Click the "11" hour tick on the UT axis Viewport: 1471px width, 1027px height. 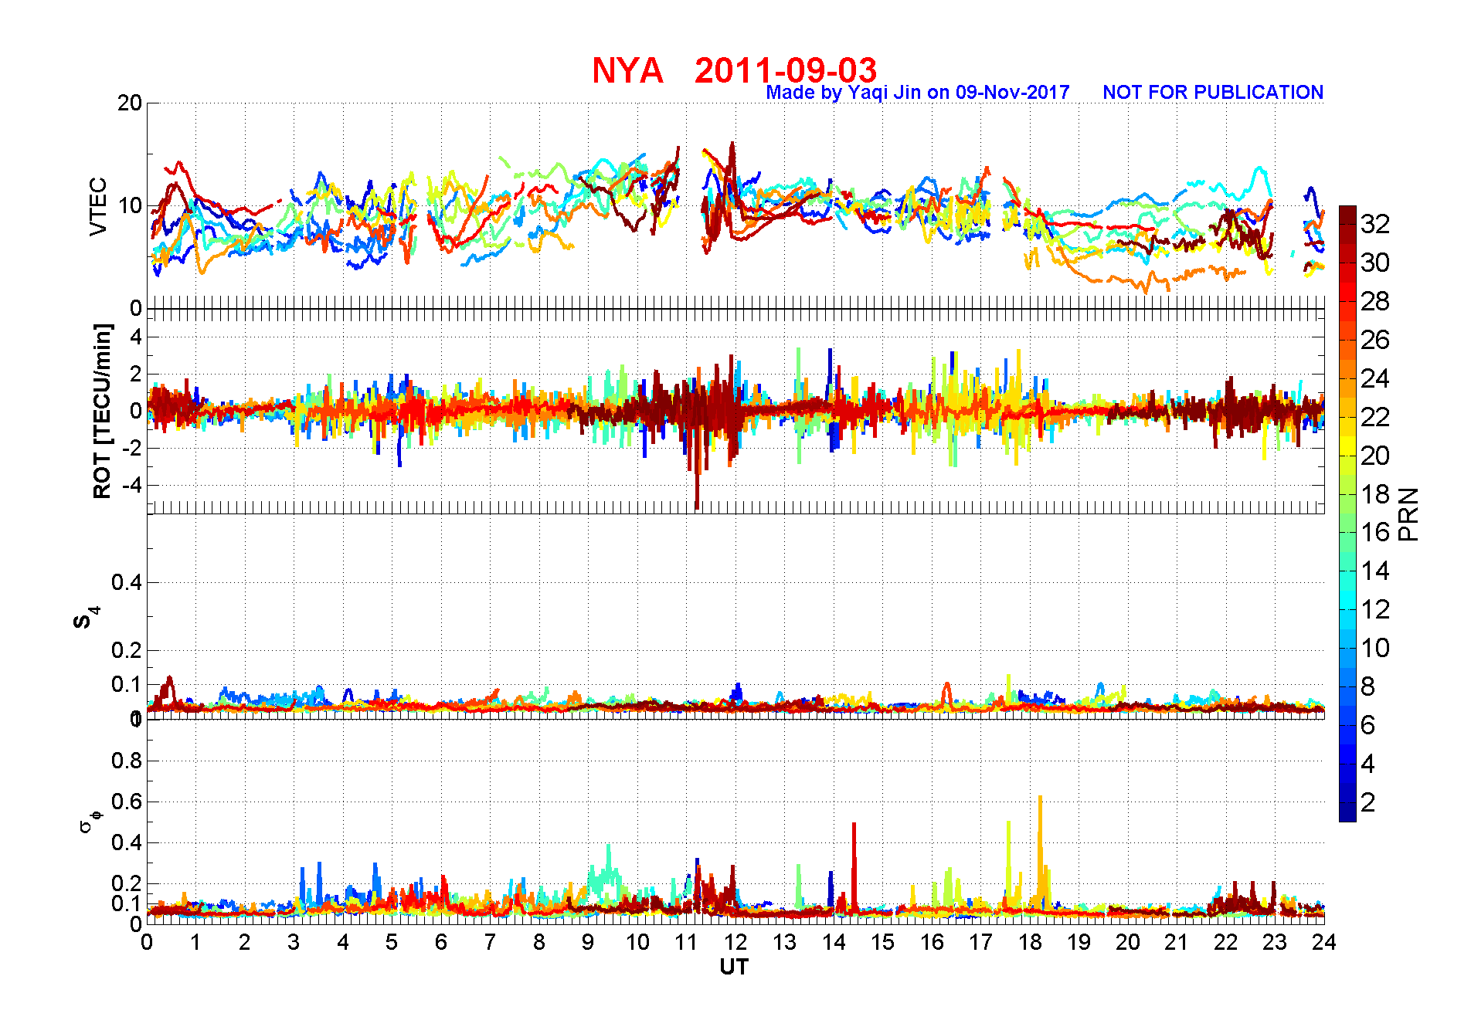pos(686,942)
